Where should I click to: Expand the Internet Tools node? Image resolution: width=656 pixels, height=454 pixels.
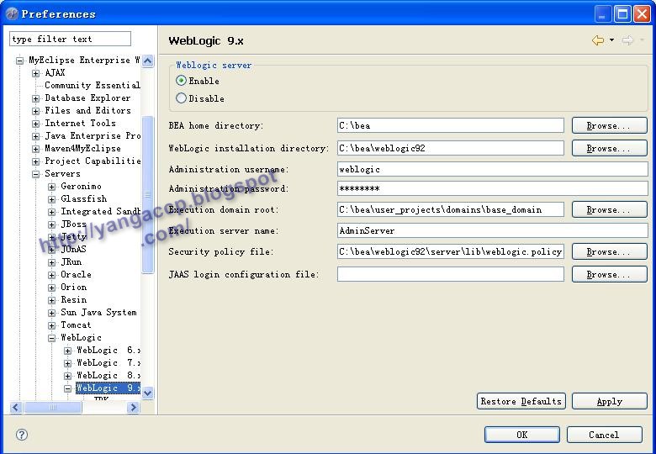coord(35,124)
